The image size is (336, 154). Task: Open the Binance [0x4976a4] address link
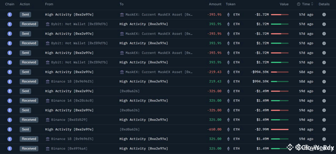click(69, 148)
